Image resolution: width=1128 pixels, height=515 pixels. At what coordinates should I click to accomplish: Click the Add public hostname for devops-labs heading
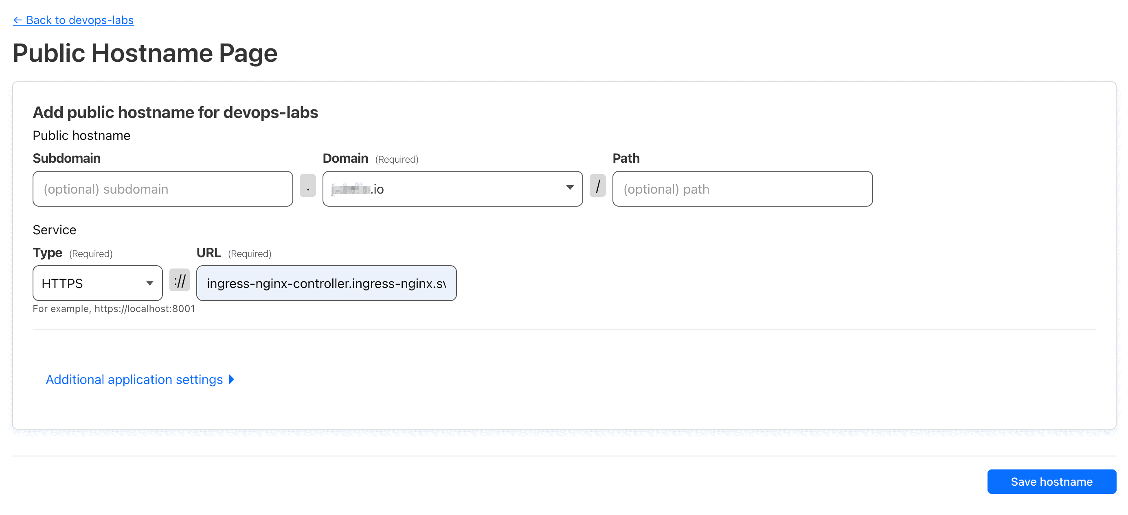click(175, 112)
